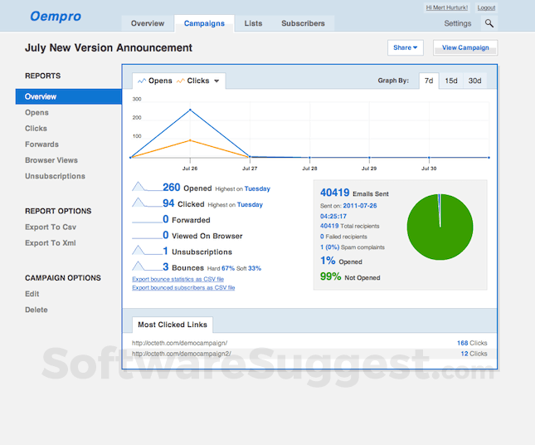Open Unsubscriptions report in sidebar

(x=55, y=177)
